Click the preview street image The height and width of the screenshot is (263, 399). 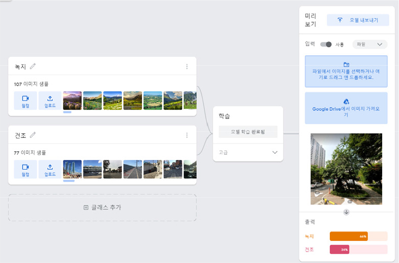pyautogui.click(x=346, y=169)
